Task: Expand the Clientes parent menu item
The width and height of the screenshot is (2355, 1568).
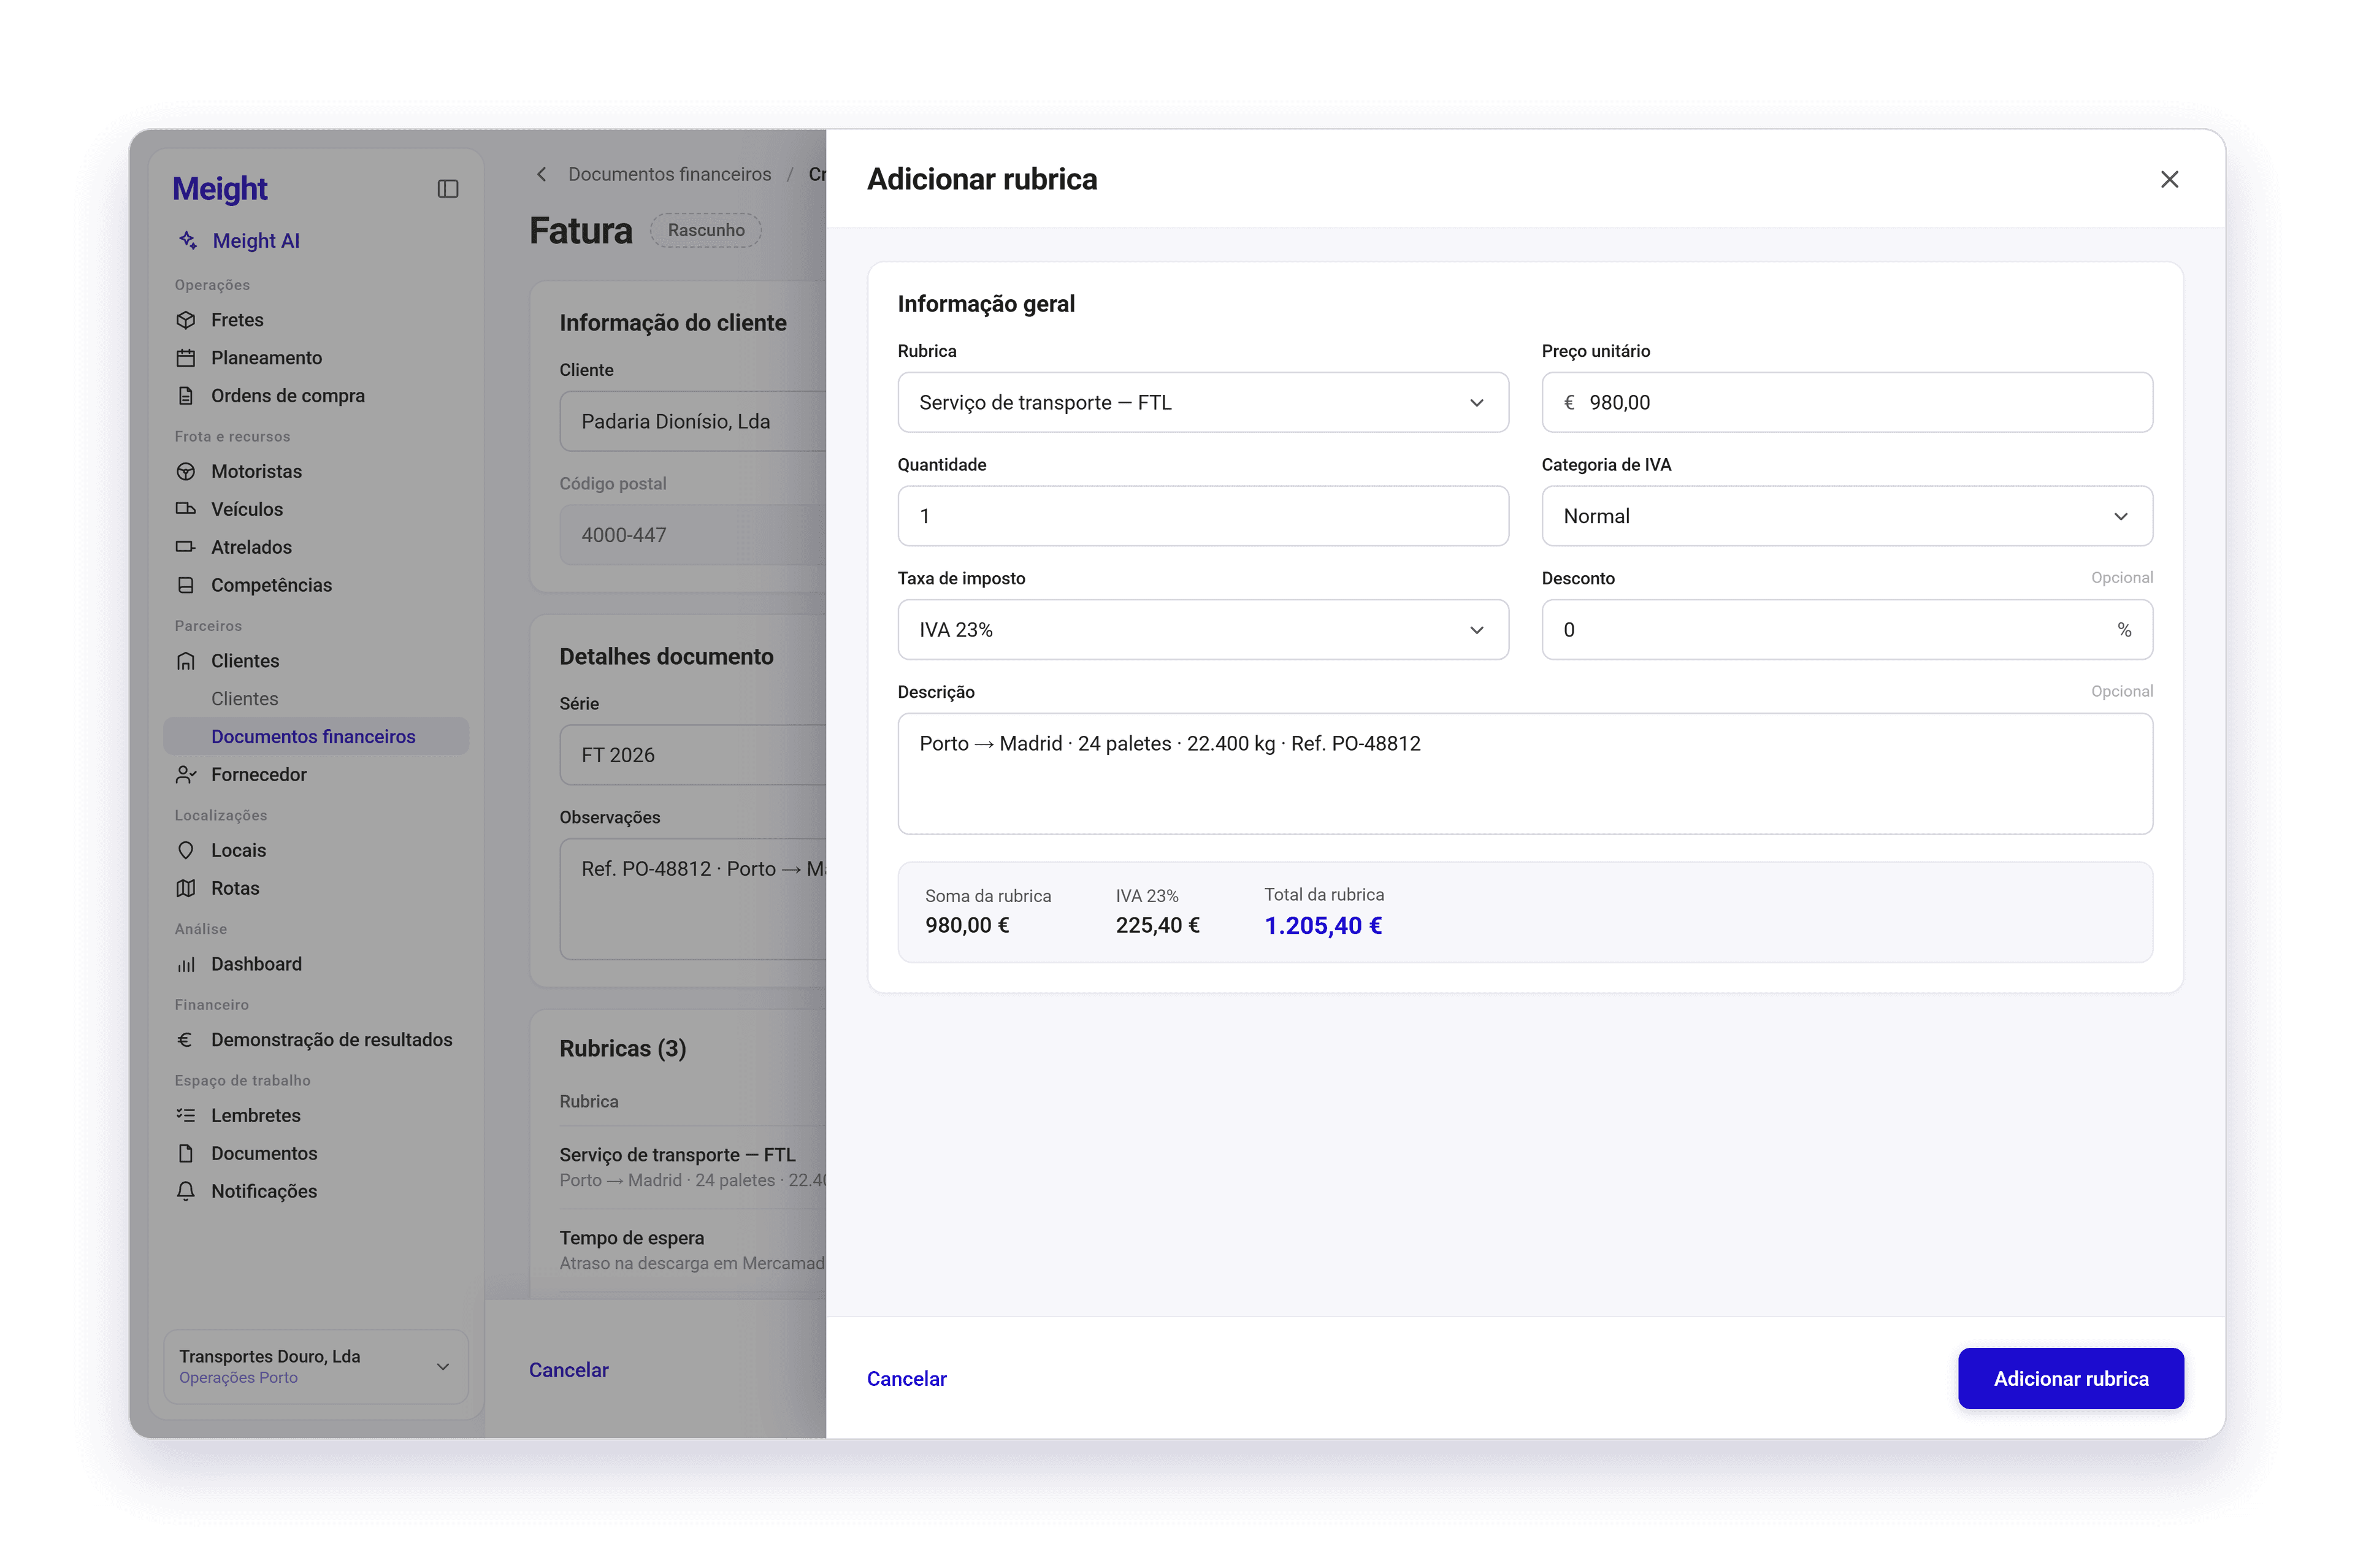Action: tap(316, 661)
